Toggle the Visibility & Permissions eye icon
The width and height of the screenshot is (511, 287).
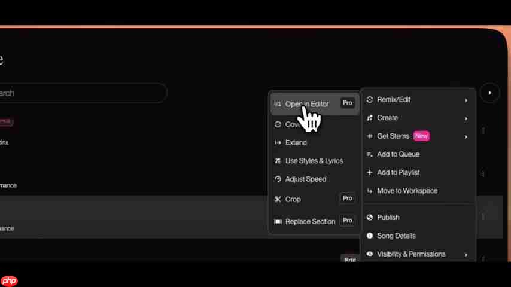tap(370, 254)
